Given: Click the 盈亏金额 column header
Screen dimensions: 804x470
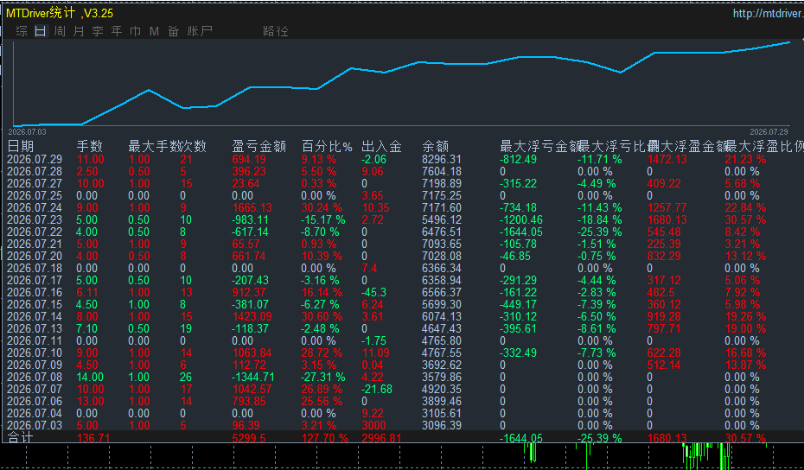Looking at the screenshot, I should click(x=259, y=147).
